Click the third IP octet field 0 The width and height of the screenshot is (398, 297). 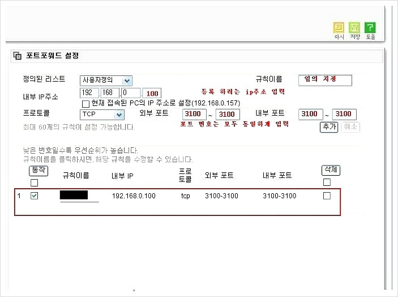(x=131, y=93)
